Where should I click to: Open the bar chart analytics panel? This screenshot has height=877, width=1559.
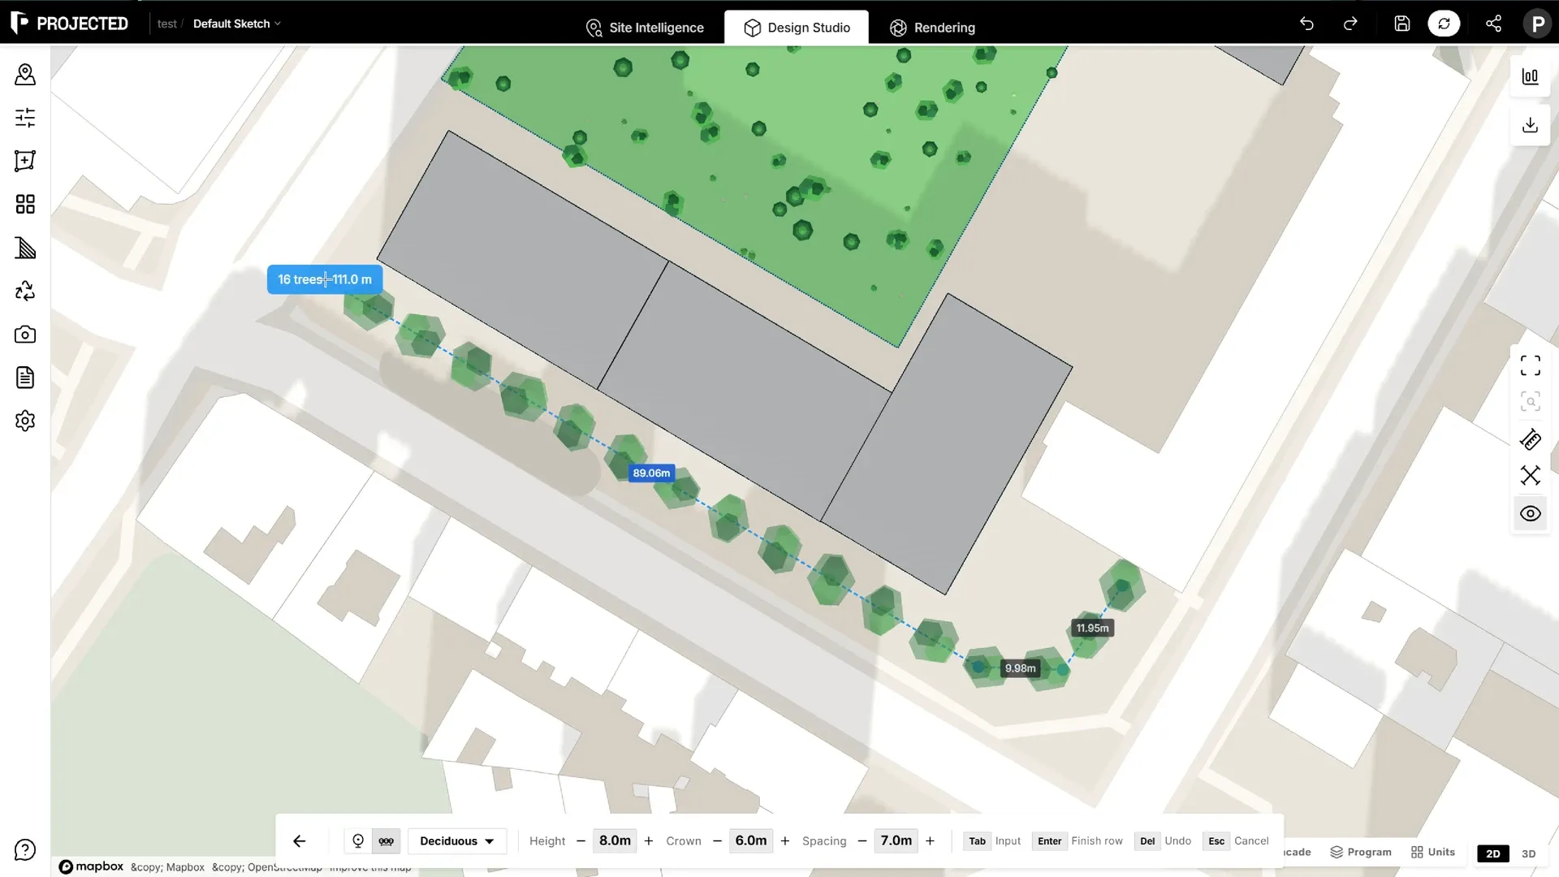pyautogui.click(x=1531, y=76)
